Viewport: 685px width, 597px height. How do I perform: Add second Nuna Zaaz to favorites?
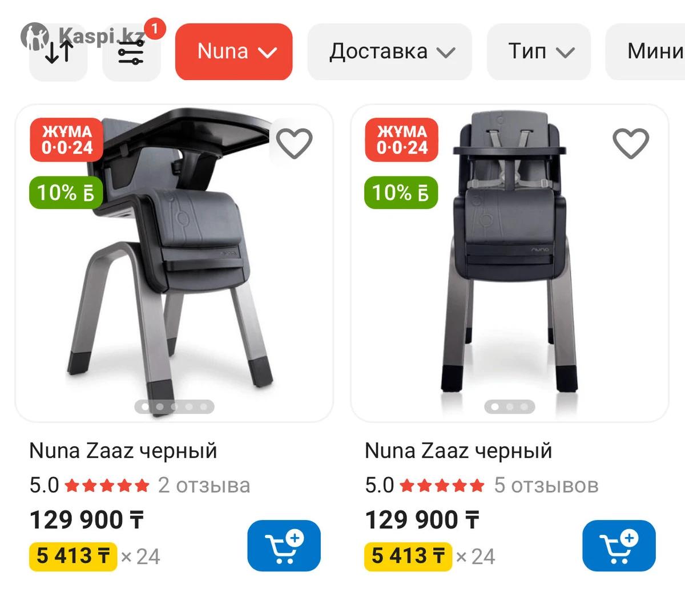coord(630,143)
